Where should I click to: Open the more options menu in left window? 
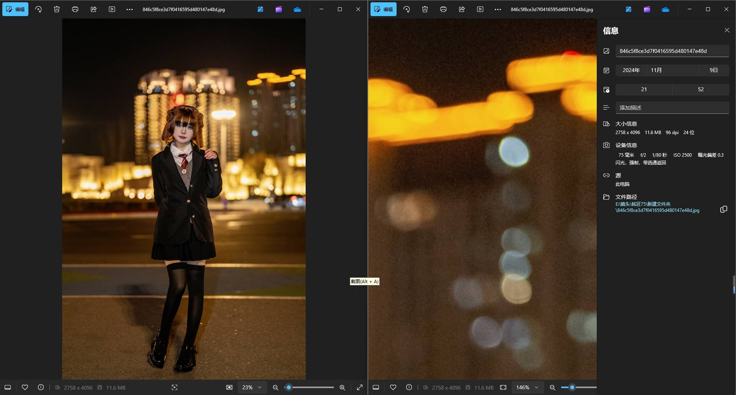point(130,9)
